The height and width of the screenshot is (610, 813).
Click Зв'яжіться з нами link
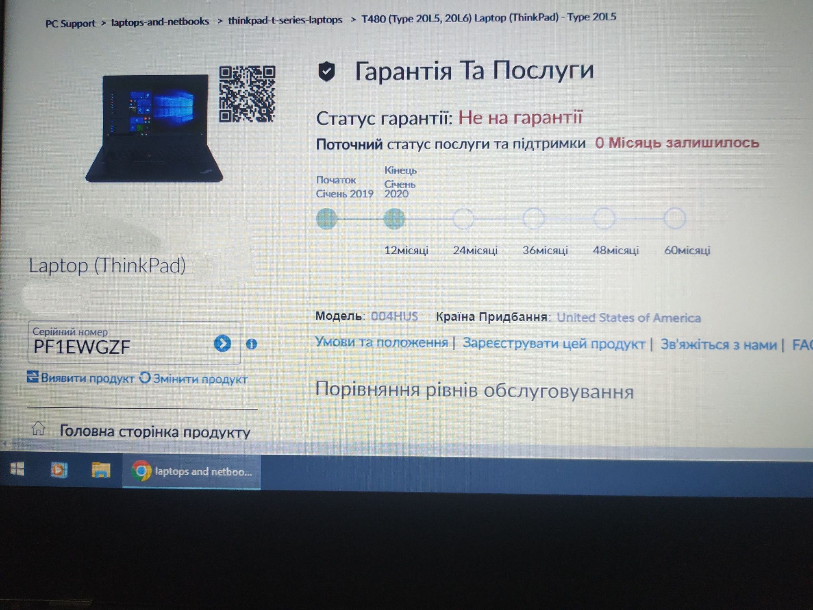coord(718,345)
